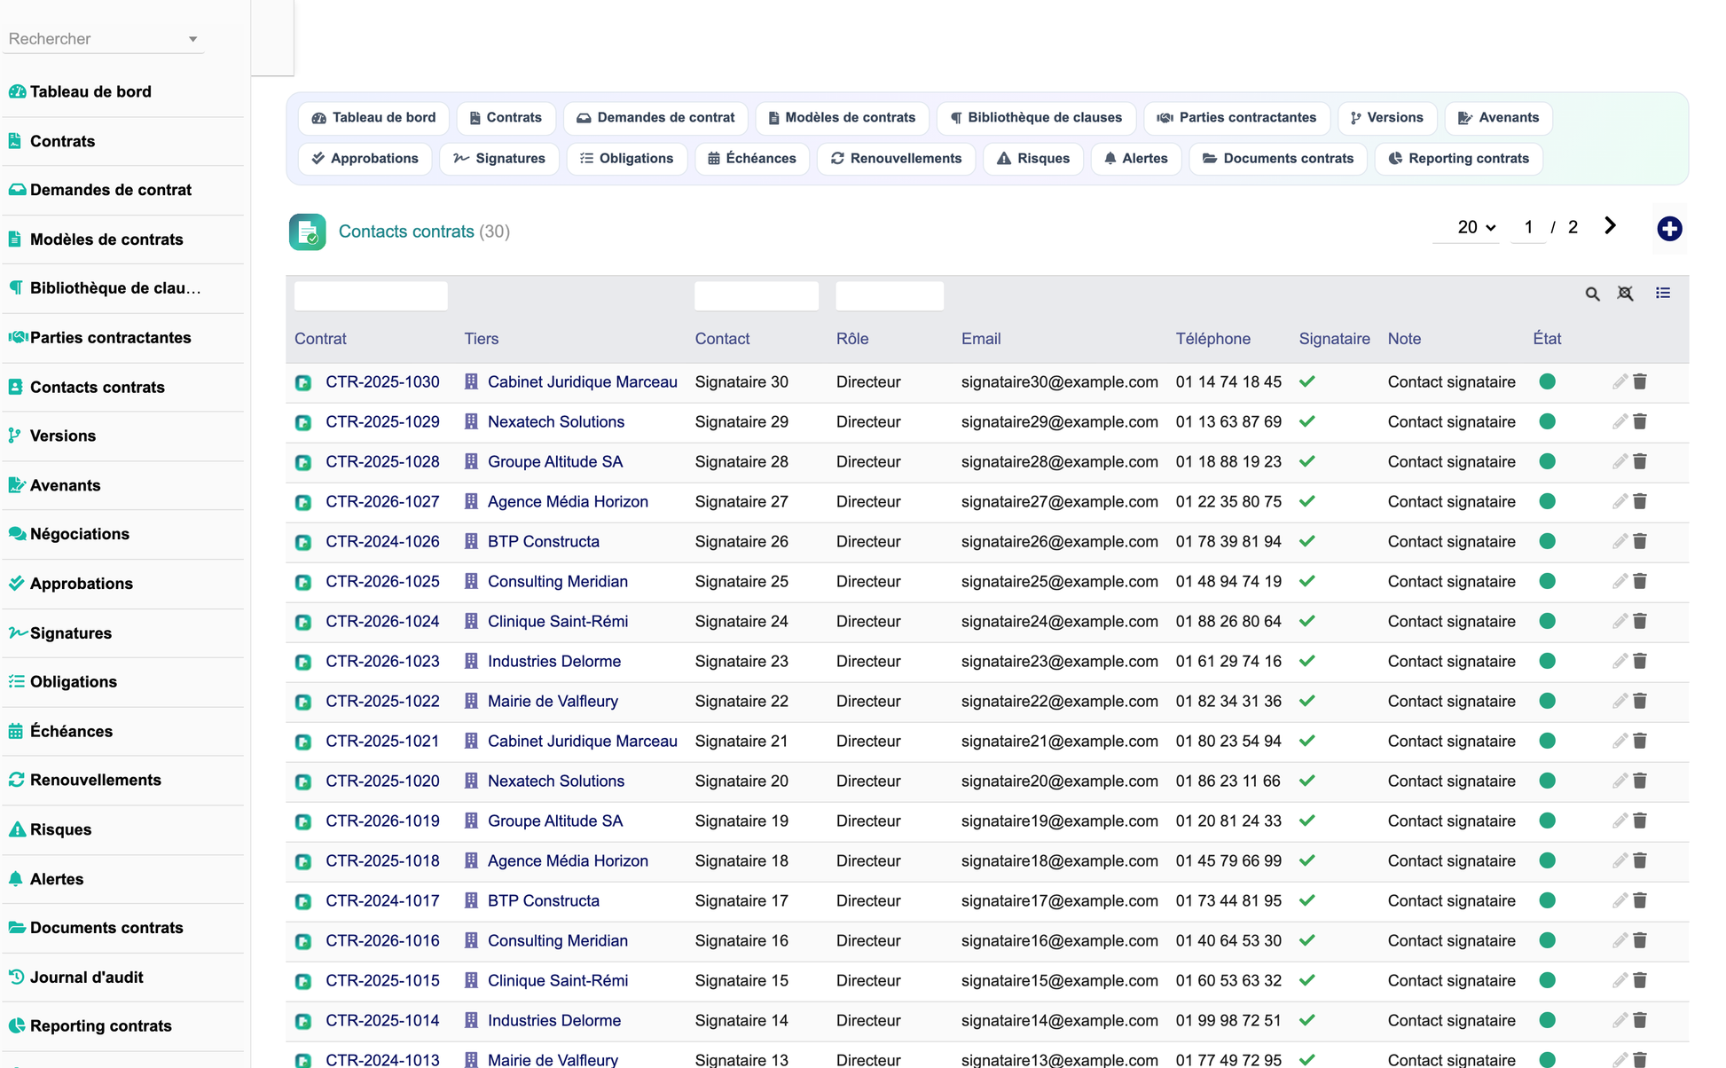Open the Consulting Meridian link for CTR-2026-1025
Viewport: 1726px width, 1068px height.
[558, 581]
